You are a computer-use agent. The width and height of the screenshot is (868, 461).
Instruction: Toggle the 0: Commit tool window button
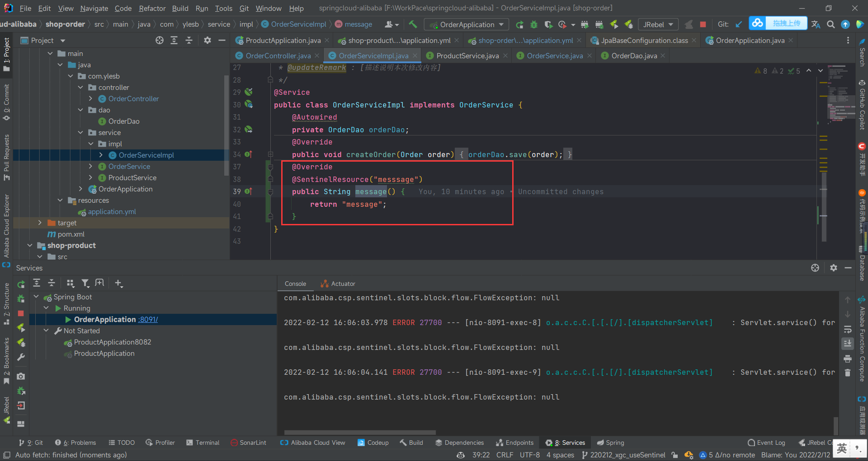tap(6, 102)
